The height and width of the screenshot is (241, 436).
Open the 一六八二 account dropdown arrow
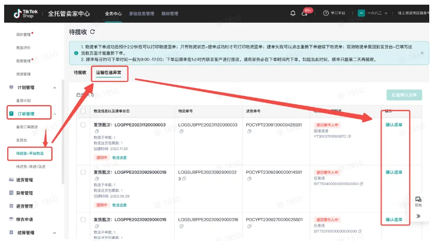coord(386,13)
